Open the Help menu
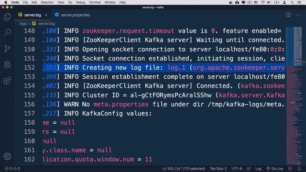This screenshot has height=172, width=306. pos(122,2)
